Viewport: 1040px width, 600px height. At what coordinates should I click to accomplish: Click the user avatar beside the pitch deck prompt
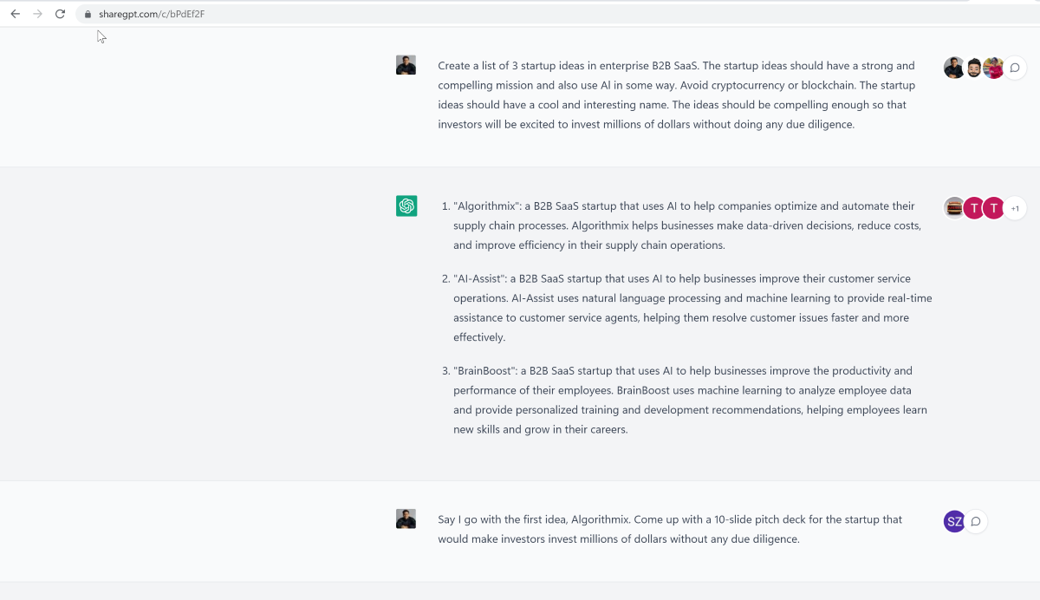(x=406, y=518)
